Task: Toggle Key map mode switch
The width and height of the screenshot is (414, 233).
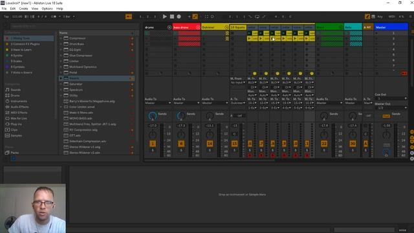Action: [x=380, y=17]
